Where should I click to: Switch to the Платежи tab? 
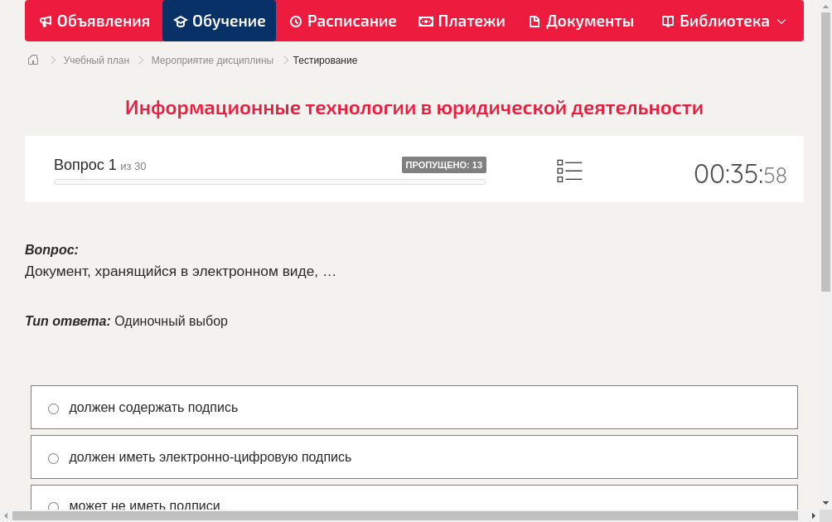[x=462, y=21]
